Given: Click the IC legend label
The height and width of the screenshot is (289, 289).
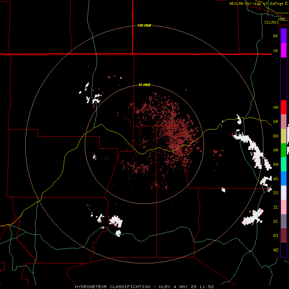Looking at the screenshot, I should (276, 207).
